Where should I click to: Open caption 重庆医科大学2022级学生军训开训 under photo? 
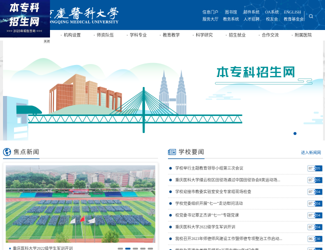[42, 248]
